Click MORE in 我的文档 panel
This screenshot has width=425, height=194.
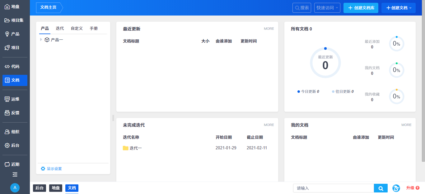[406, 125]
